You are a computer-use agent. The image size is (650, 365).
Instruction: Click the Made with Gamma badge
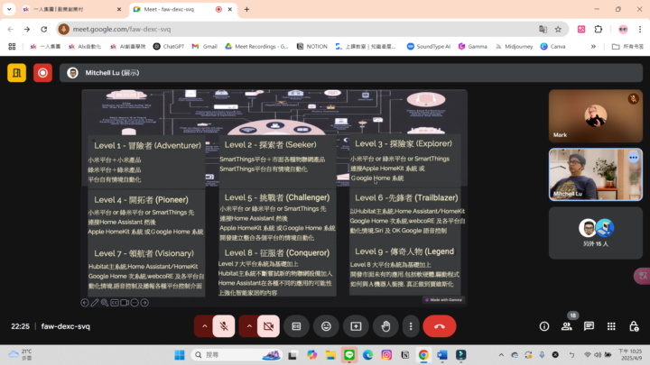443,299
